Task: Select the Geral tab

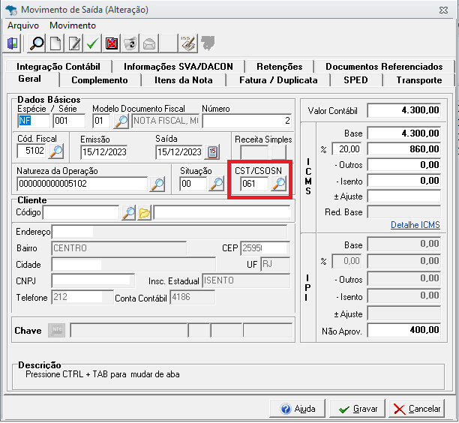Action: click(x=29, y=79)
